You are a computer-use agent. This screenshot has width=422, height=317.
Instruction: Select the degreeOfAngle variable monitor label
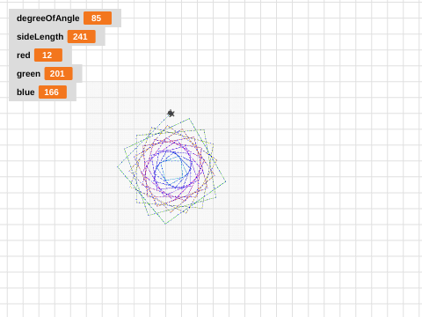tap(48, 18)
